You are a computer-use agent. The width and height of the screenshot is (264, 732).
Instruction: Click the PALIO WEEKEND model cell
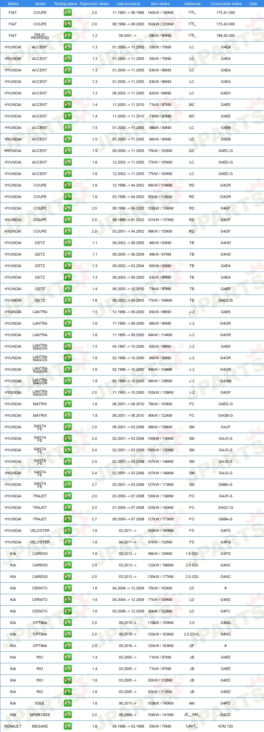click(x=40, y=36)
